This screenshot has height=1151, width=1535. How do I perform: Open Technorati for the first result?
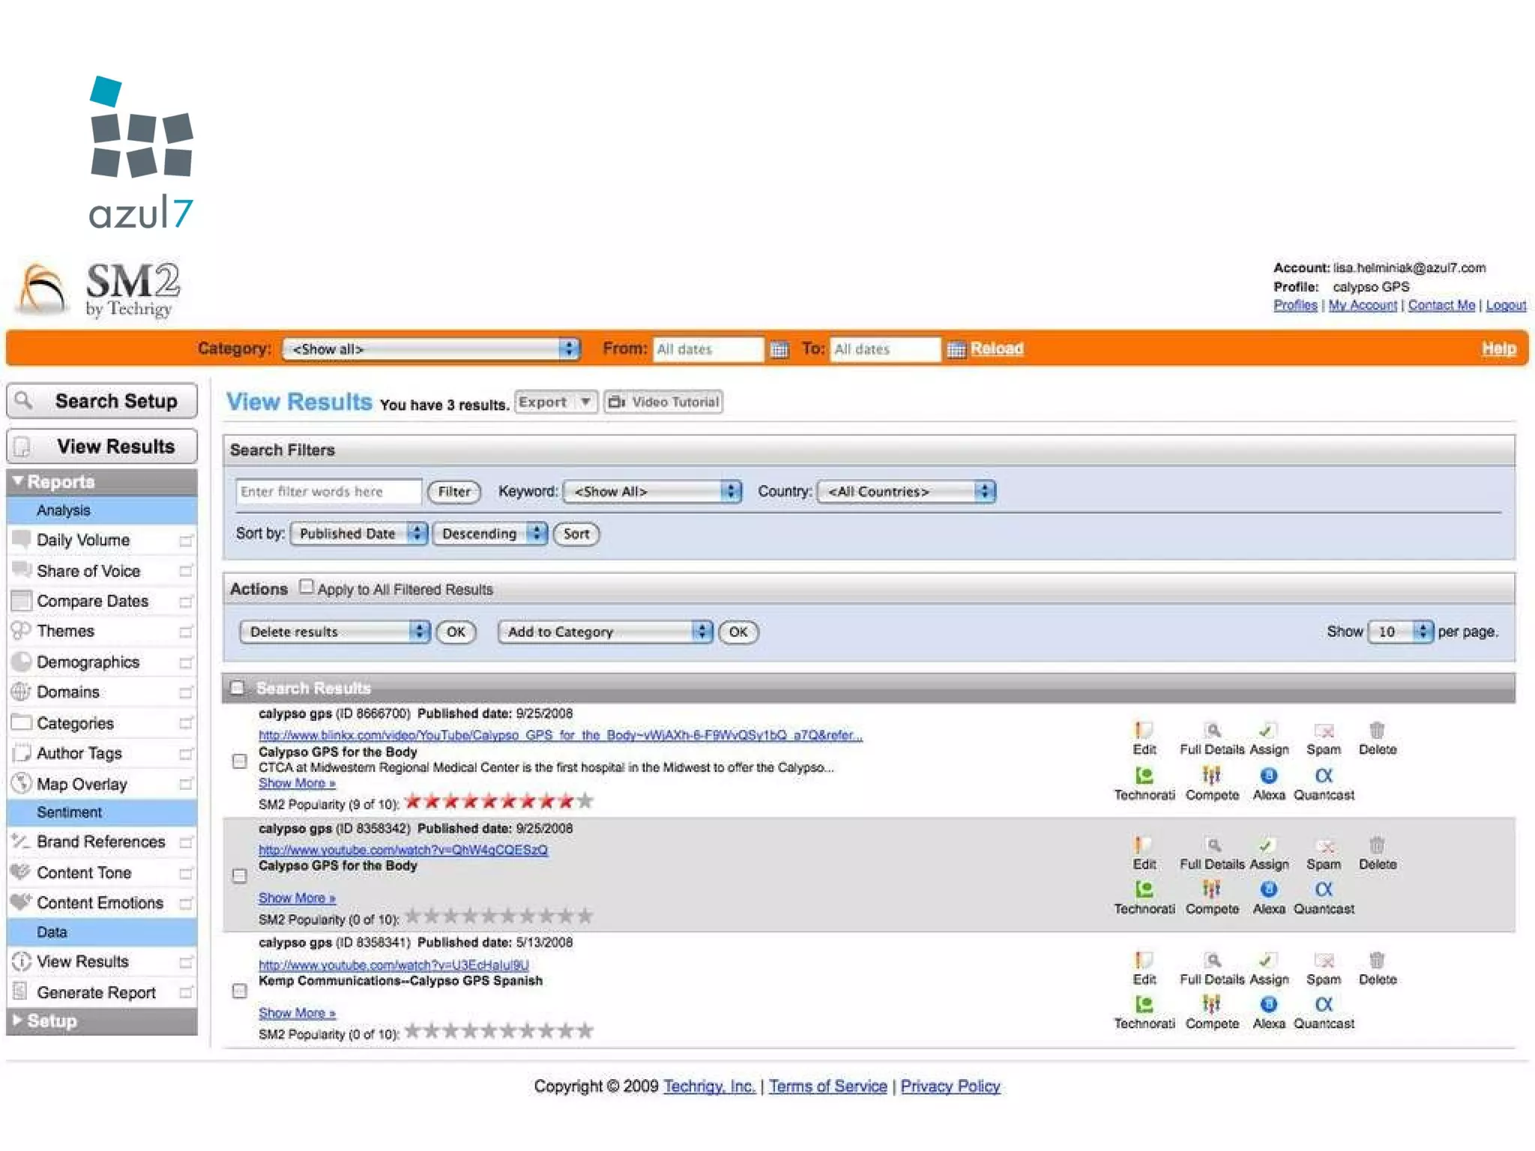pos(1144,776)
